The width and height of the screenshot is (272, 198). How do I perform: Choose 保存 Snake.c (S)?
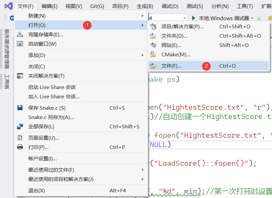click(x=81, y=108)
